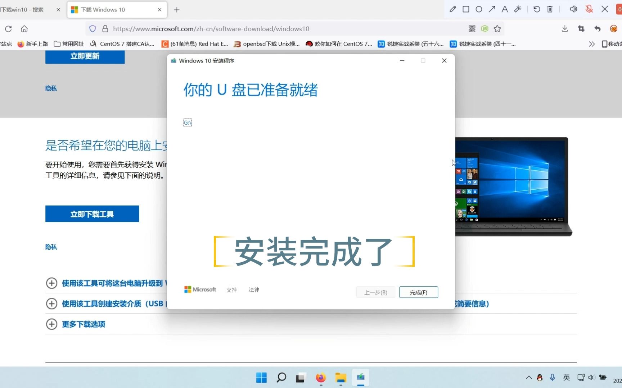Clear annotations with the trash icon
Viewport: 622px width, 388px height.
click(x=550, y=9)
